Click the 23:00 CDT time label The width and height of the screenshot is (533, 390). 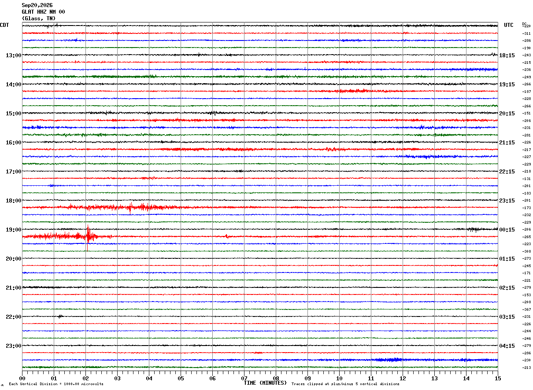(x=13, y=346)
